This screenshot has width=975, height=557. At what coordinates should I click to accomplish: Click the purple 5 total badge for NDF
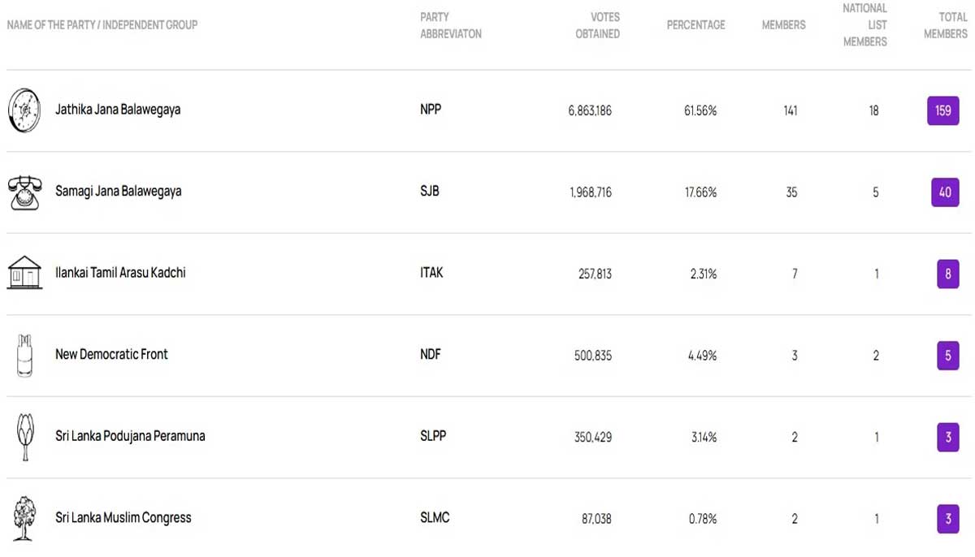pyautogui.click(x=947, y=356)
